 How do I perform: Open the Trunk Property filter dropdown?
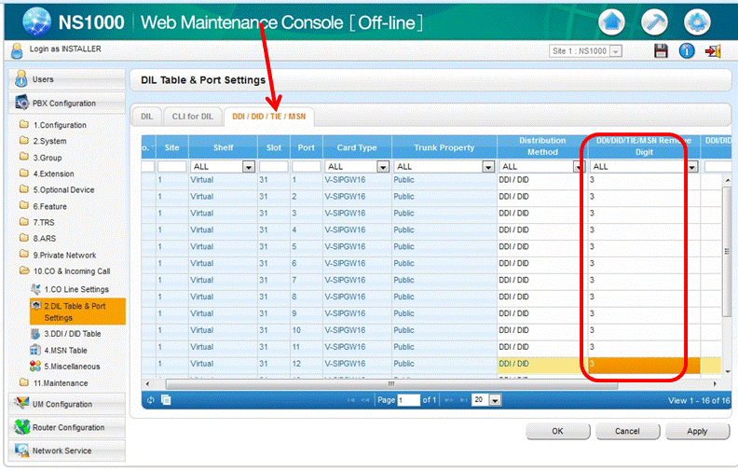tap(487, 167)
